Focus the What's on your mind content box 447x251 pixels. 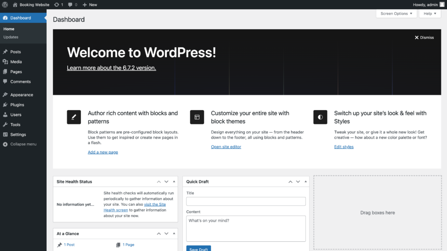click(246, 228)
